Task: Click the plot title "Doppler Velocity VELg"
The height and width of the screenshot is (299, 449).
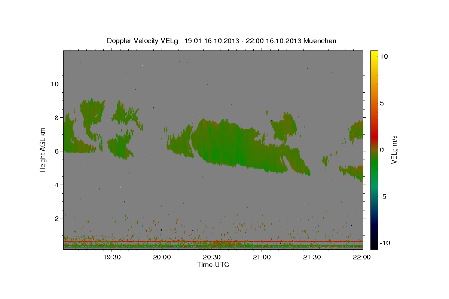Action: [x=143, y=41]
